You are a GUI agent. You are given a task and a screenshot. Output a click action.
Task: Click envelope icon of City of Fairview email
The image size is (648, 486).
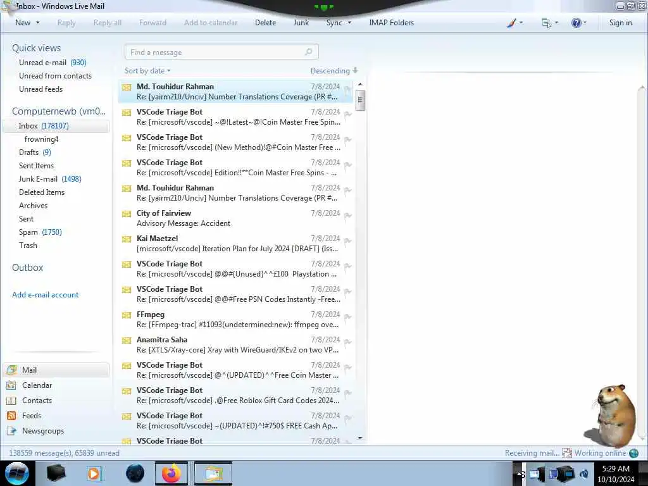click(x=127, y=214)
